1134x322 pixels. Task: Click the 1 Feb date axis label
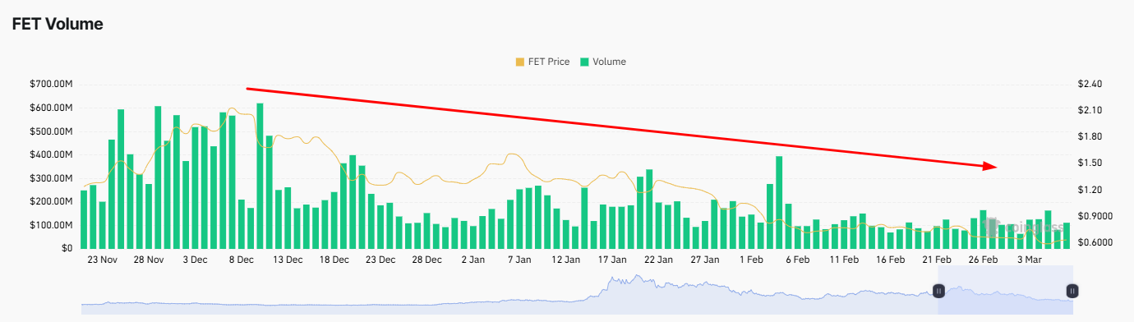pos(751,260)
